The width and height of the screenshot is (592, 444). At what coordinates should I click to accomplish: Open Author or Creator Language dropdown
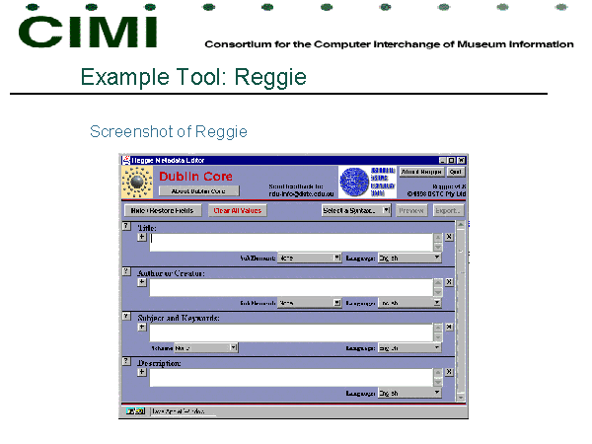coord(409,303)
